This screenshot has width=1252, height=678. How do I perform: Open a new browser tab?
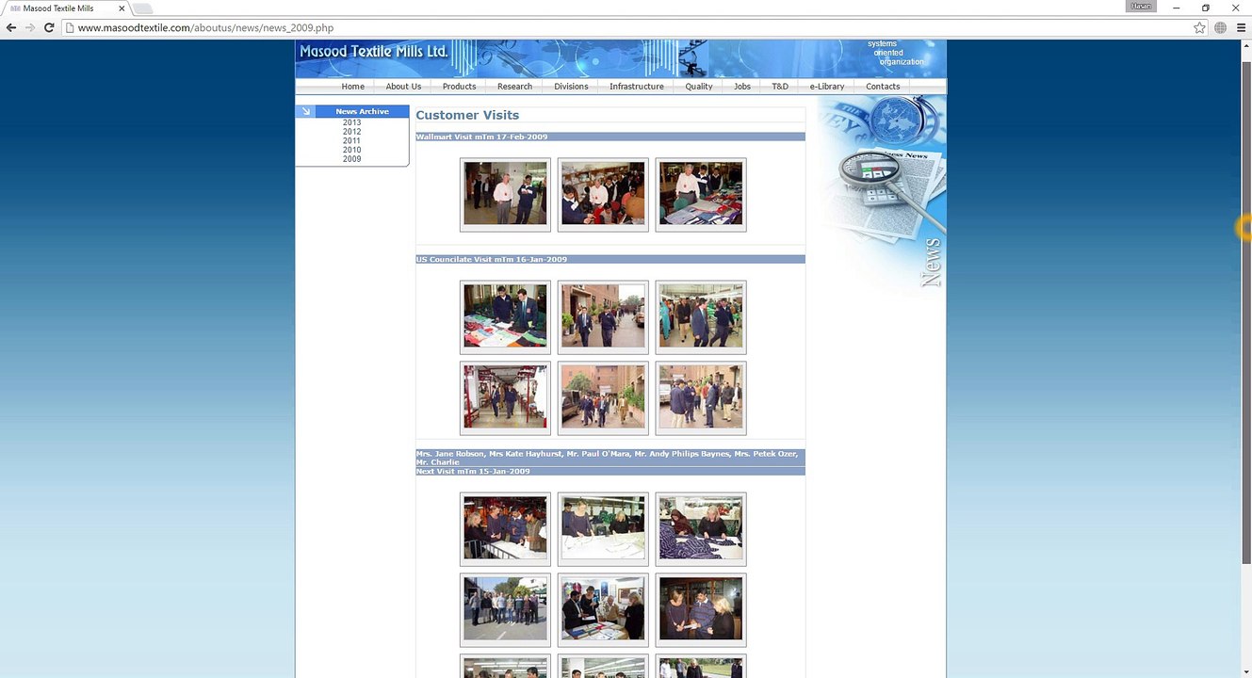(x=142, y=8)
